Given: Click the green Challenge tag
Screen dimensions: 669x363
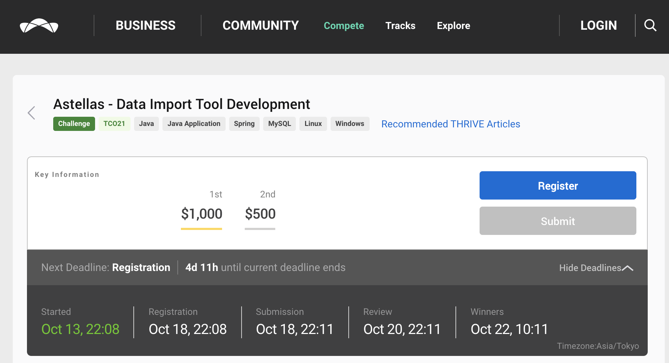Looking at the screenshot, I should pyautogui.click(x=74, y=124).
